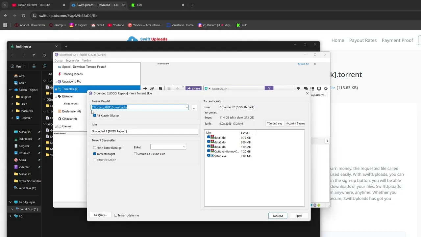Open the Etiket dropdown
Screen dimensions: 421x237
tap(168, 147)
